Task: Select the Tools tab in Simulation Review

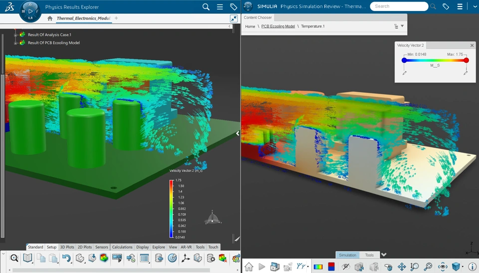Action: pyautogui.click(x=369, y=255)
